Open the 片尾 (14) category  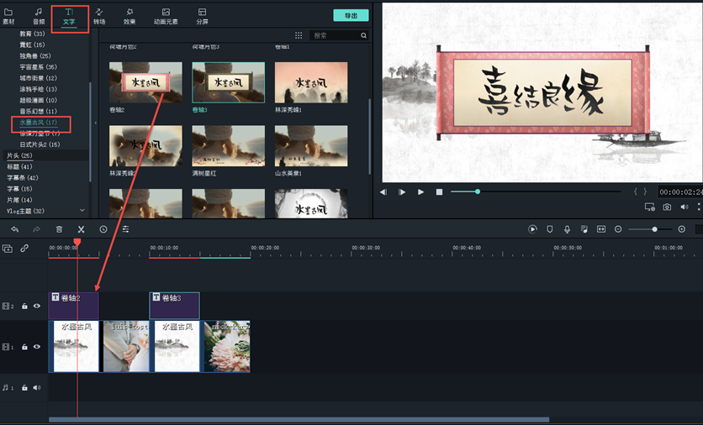point(19,200)
